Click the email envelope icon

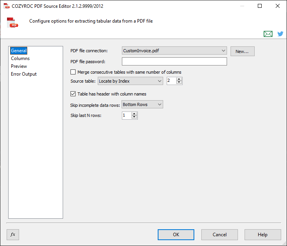(x=268, y=34)
